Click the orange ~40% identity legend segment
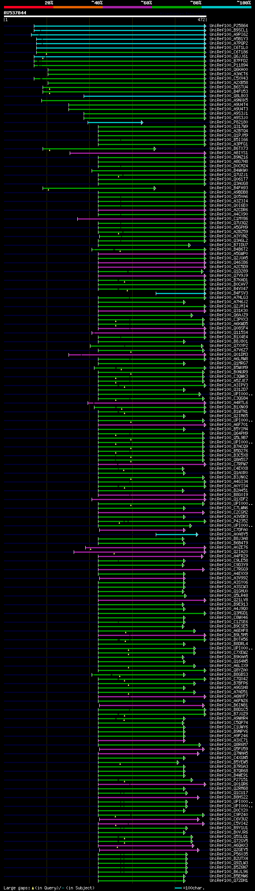 click(x=78, y=7)
